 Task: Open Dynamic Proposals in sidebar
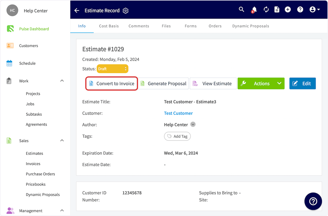43,195
